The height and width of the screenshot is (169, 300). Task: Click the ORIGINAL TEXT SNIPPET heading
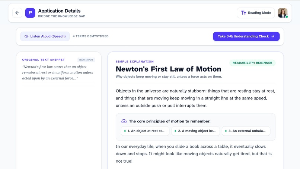click(x=44, y=60)
